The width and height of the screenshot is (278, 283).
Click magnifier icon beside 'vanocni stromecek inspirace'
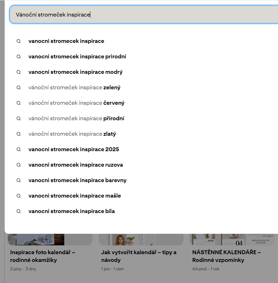pyautogui.click(x=19, y=41)
